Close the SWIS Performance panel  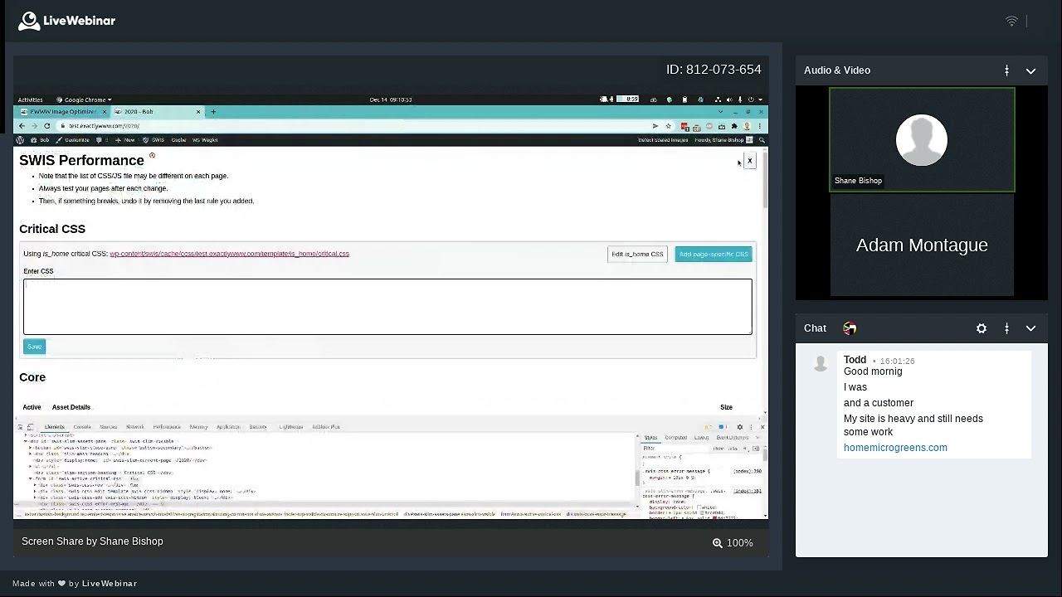(750, 161)
